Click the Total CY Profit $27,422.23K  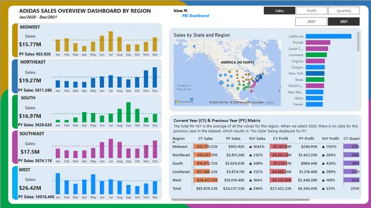[x=281, y=188]
